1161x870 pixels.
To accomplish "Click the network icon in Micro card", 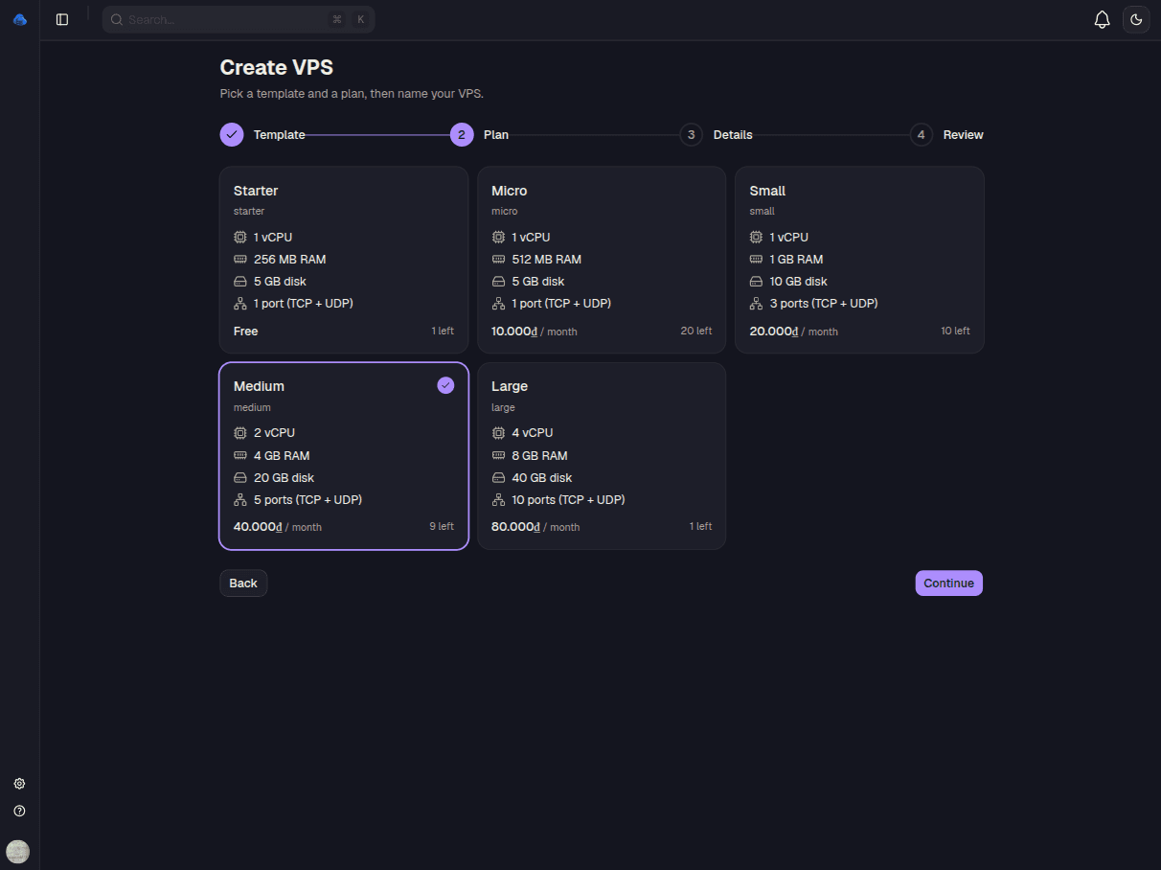I will [x=498, y=304].
